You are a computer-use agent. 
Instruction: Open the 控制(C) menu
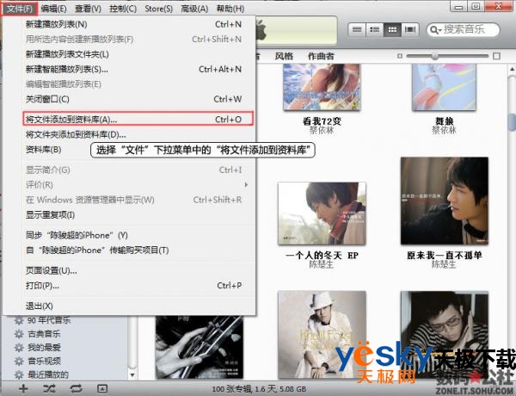tap(123, 9)
